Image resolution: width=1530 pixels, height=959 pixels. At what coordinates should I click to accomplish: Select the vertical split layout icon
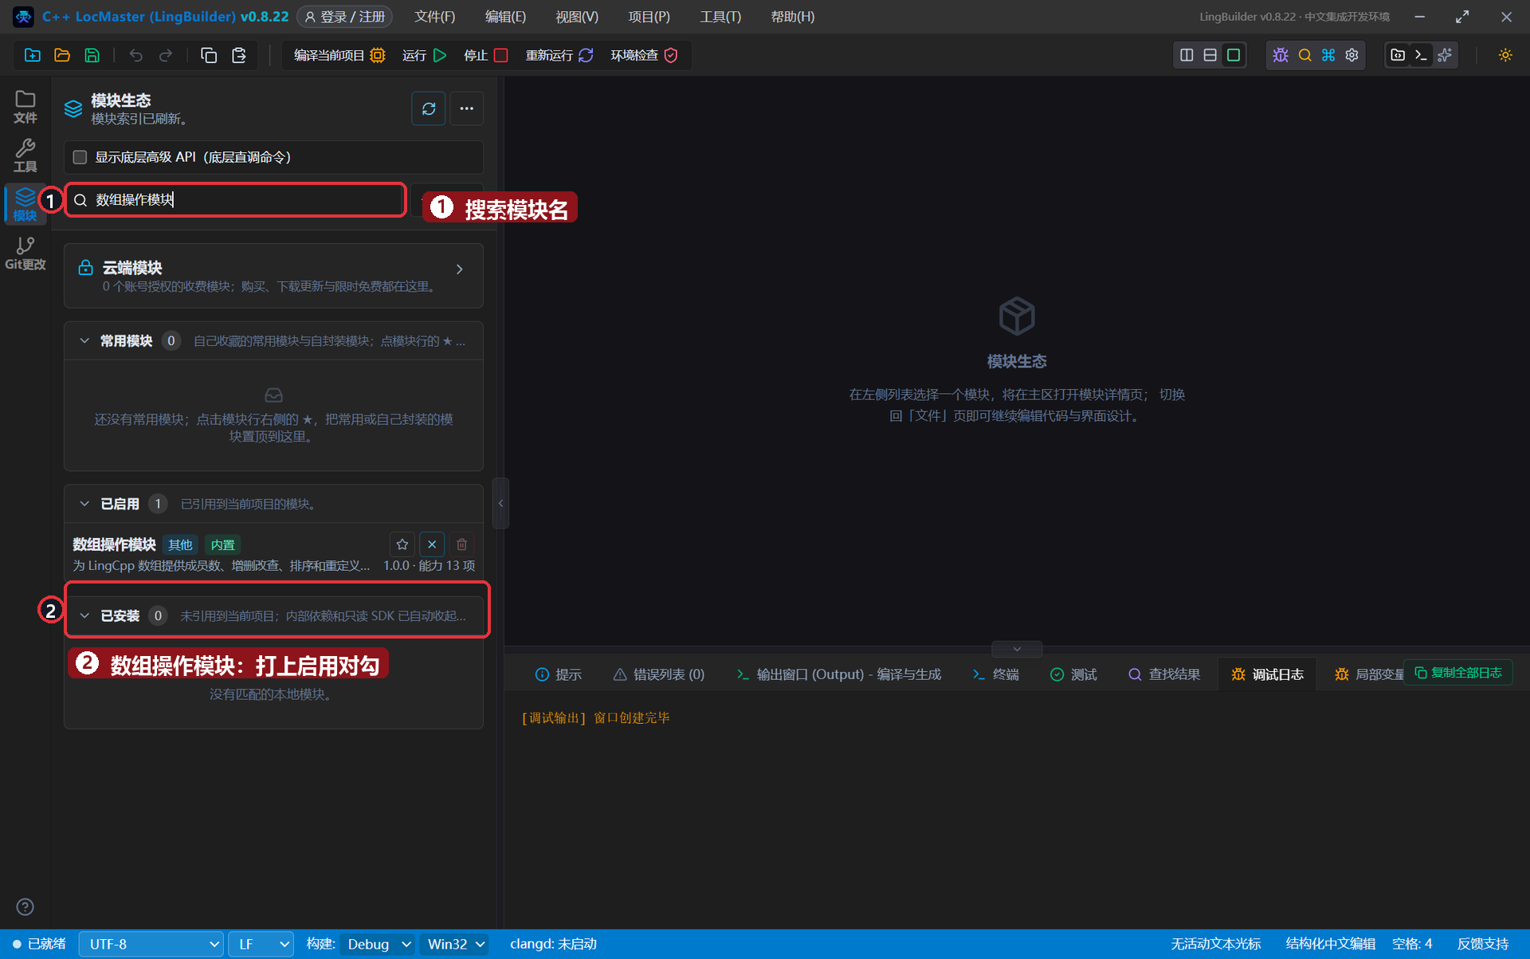point(1187,55)
